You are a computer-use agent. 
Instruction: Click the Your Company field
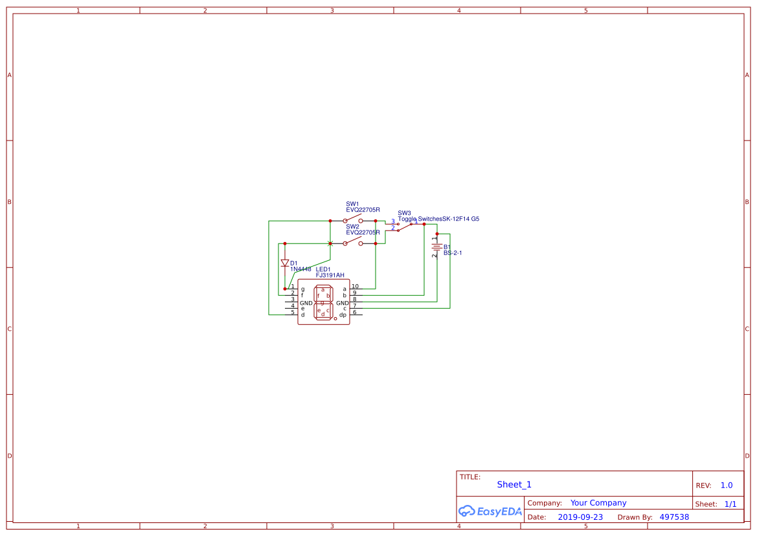pyautogui.click(x=598, y=503)
